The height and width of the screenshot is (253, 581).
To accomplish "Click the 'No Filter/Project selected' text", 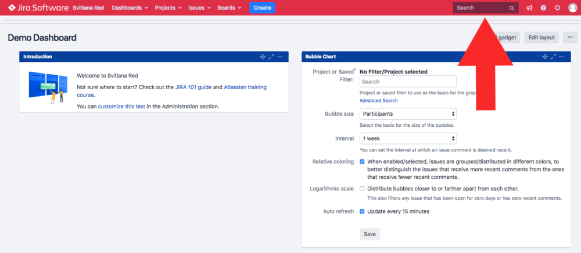I will tap(393, 72).
